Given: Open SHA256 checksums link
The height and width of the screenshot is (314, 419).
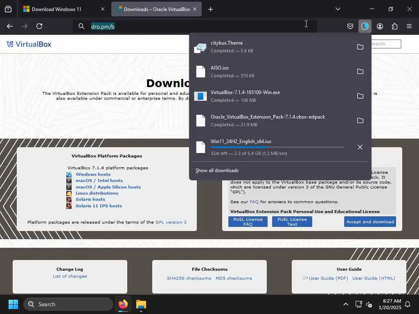Looking at the screenshot, I should pyautogui.click(x=189, y=278).
